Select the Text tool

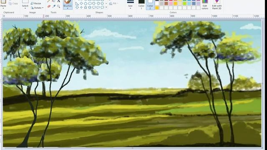coord(58,1)
